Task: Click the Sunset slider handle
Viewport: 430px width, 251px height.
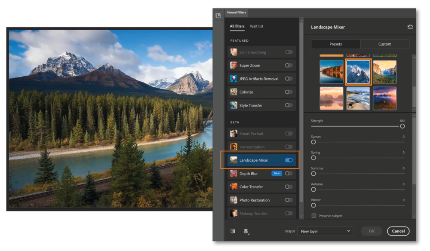Action: 313,142
